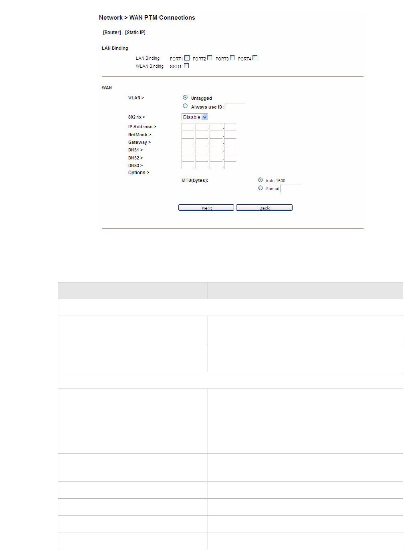The image size is (404, 550).
Task: Click the first DNS1 octet field
Action: pyautogui.click(x=188, y=150)
